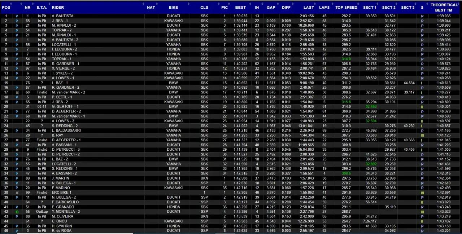Click theoretical best time 1:38.980
The width and height of the screenshot is (462, 234).
pyautogui.click(x=444, y=26)
